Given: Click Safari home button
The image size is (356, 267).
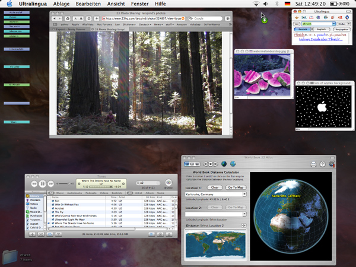Looking at the screenshot, I should pyautogui.click(x=68, y=18).
